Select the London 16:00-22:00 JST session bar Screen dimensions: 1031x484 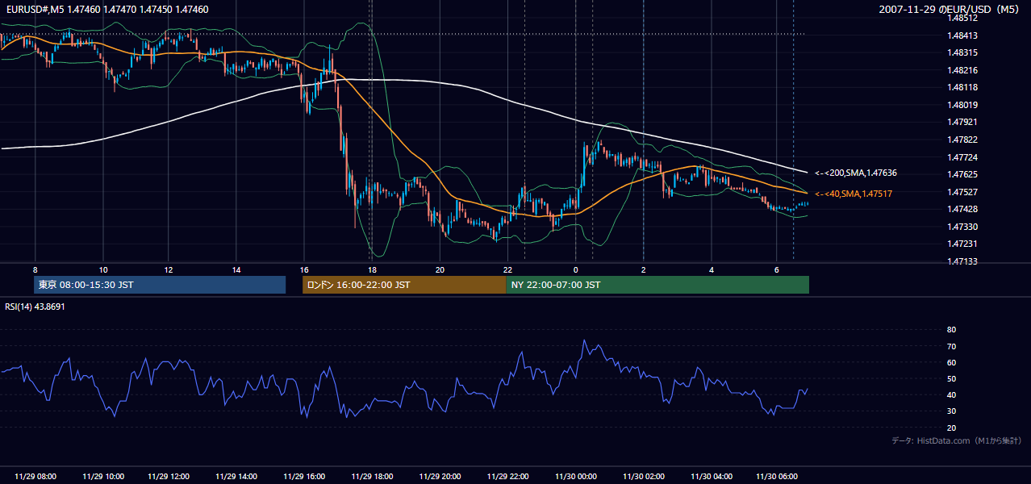click(404, 285)
